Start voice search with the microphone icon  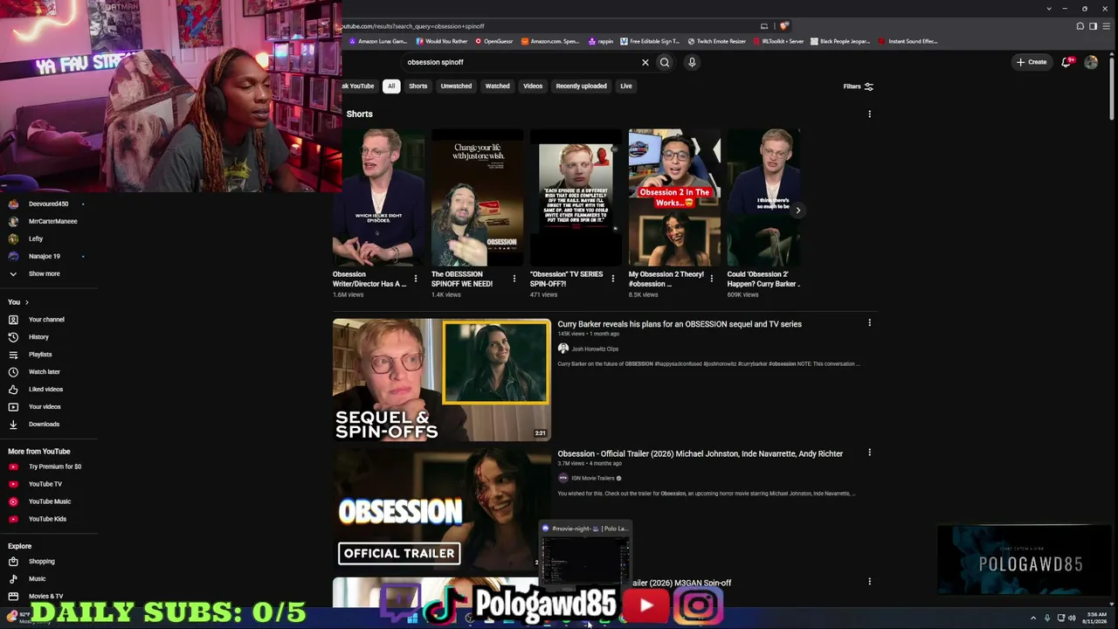692,62
